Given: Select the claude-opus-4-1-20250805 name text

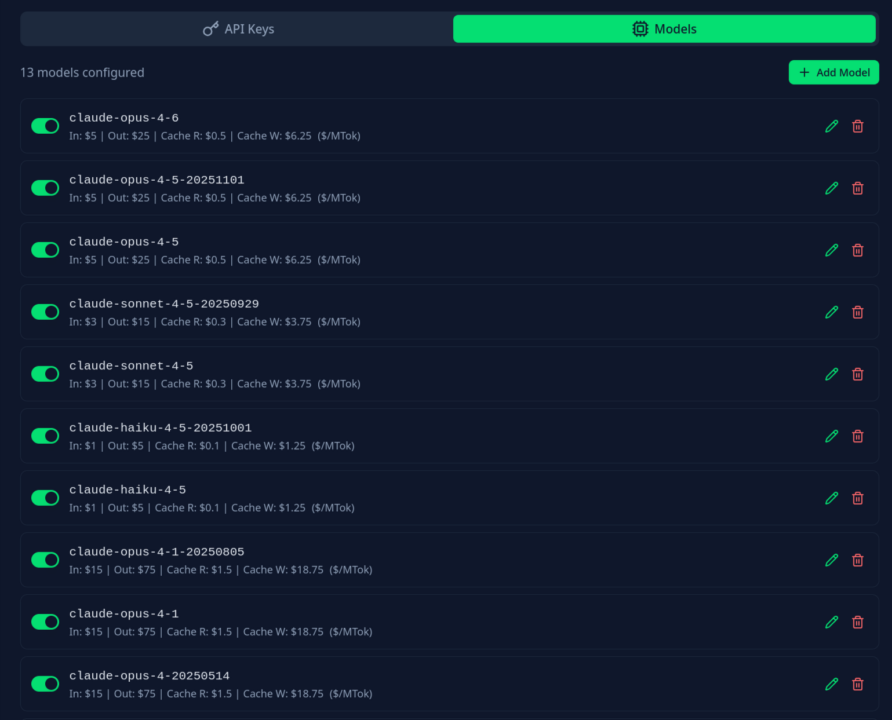Looking at the screenshot, I should [157, 552].
